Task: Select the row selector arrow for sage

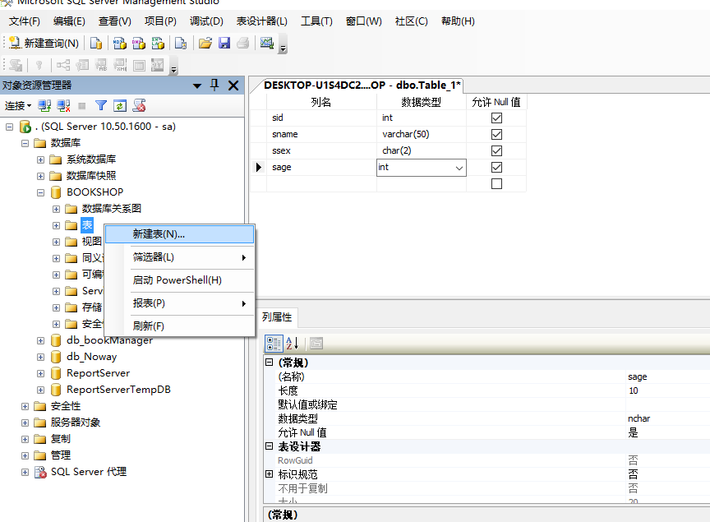Action: tap(259, 167)
